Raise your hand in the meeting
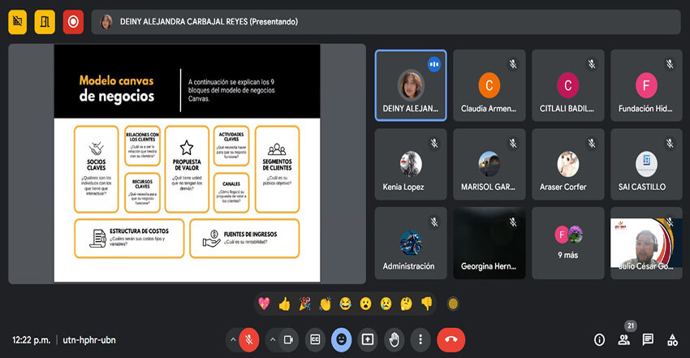 coord(394,339)
